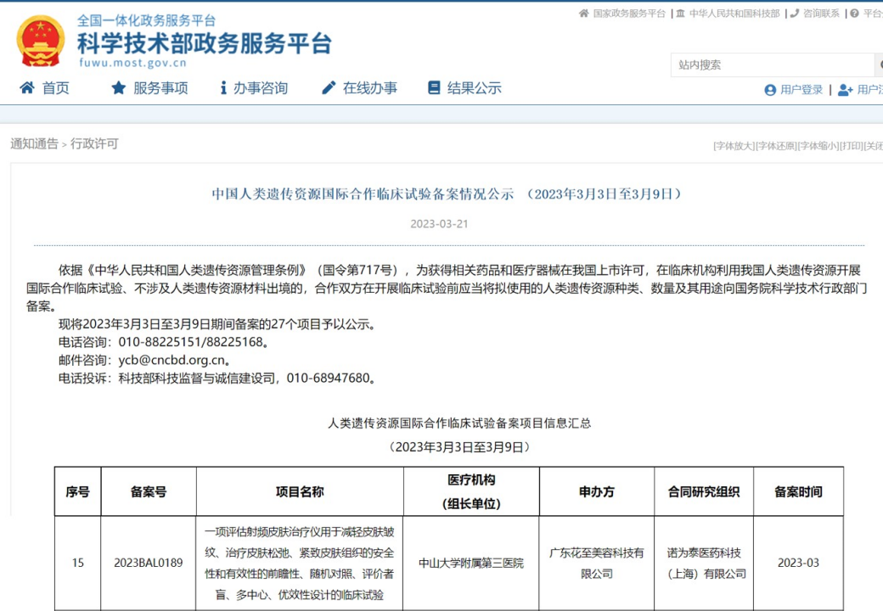Open the 服务事项 menu item
The image size is (883, 611).
pyautogui.click(x=160, y=88)
